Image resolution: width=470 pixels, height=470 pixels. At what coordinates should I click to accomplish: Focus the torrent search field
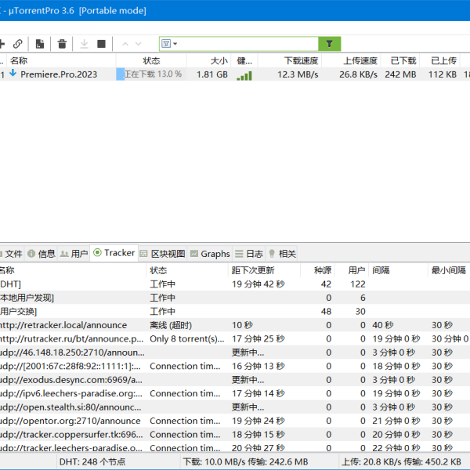point(248,44)
